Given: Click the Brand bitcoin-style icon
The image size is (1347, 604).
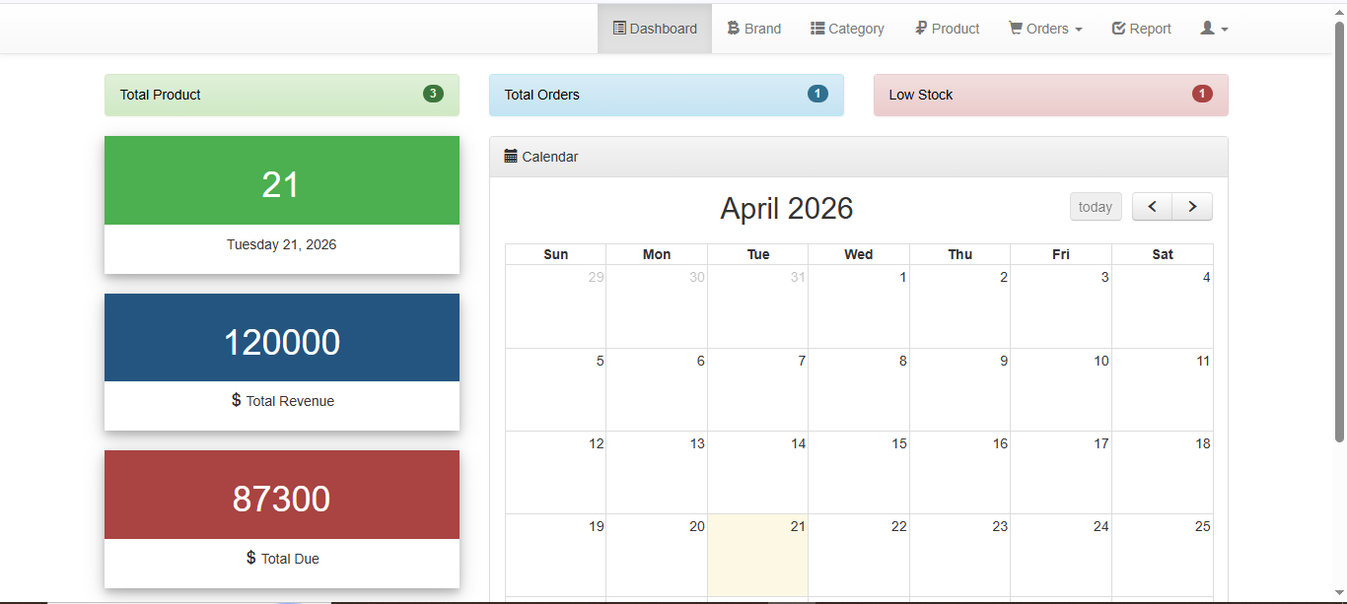Looking at the screenshot, I should tap(733, 29).
